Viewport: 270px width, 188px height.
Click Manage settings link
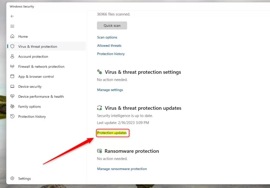click(110, 90)
